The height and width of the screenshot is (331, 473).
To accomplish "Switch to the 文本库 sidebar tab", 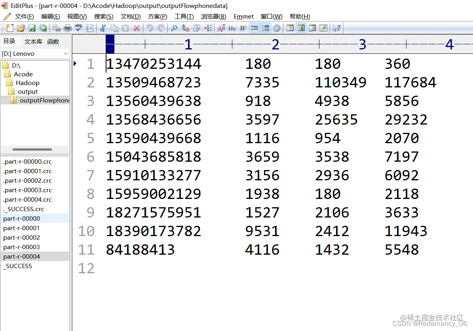I will pyautogui.click(x=33, y=42).
